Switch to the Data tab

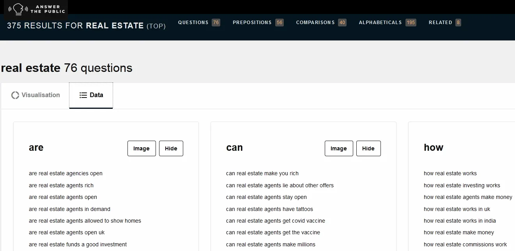click(91, 95)
